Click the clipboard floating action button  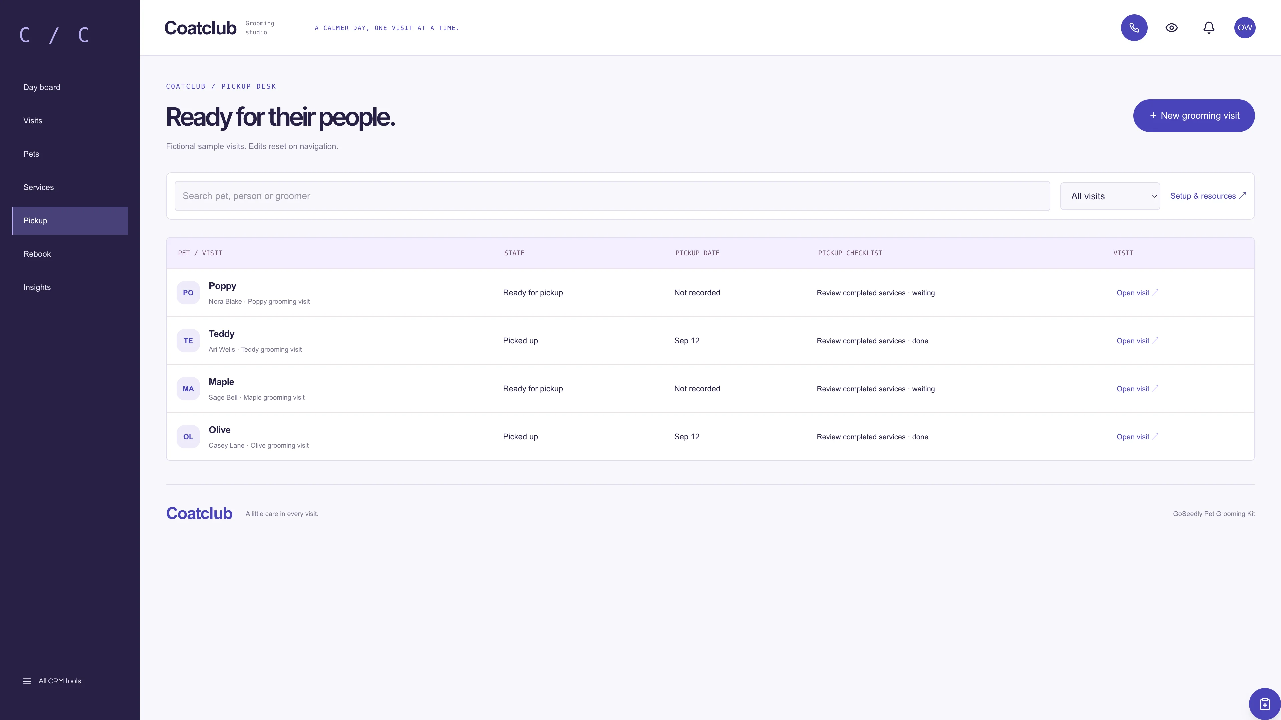[x=1265, y=704]
